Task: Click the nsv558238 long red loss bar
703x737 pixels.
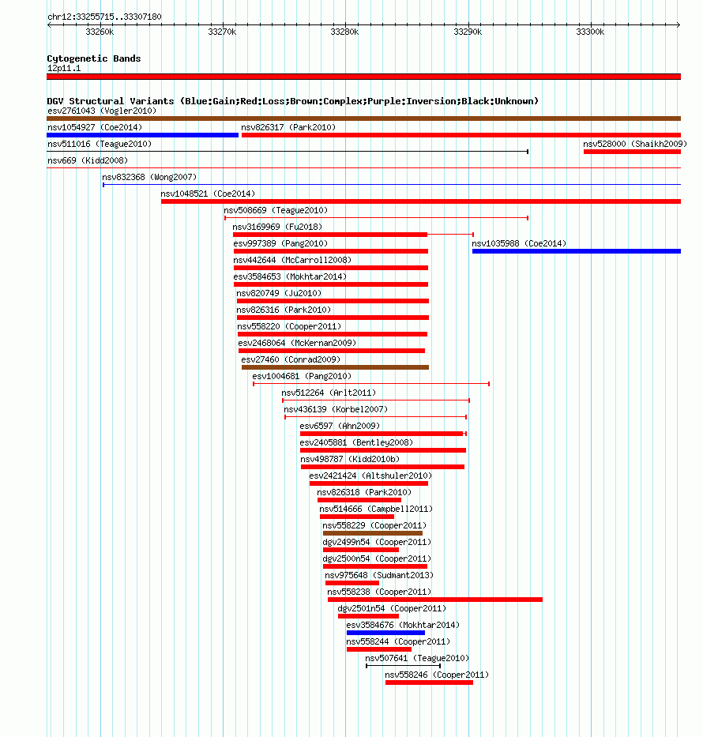Action: point(435,600)
